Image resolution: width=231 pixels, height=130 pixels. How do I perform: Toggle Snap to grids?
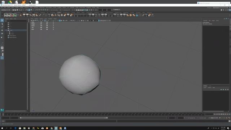[37, 10]
